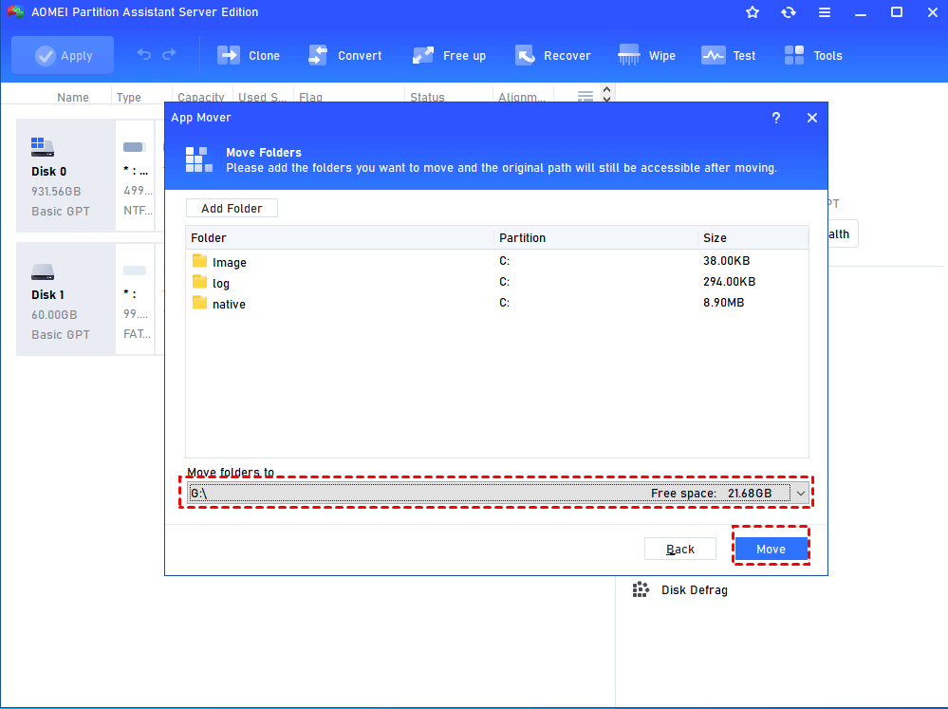Open the Free up tool
This screenshot has width=948, height=709.
pos(449,56)
